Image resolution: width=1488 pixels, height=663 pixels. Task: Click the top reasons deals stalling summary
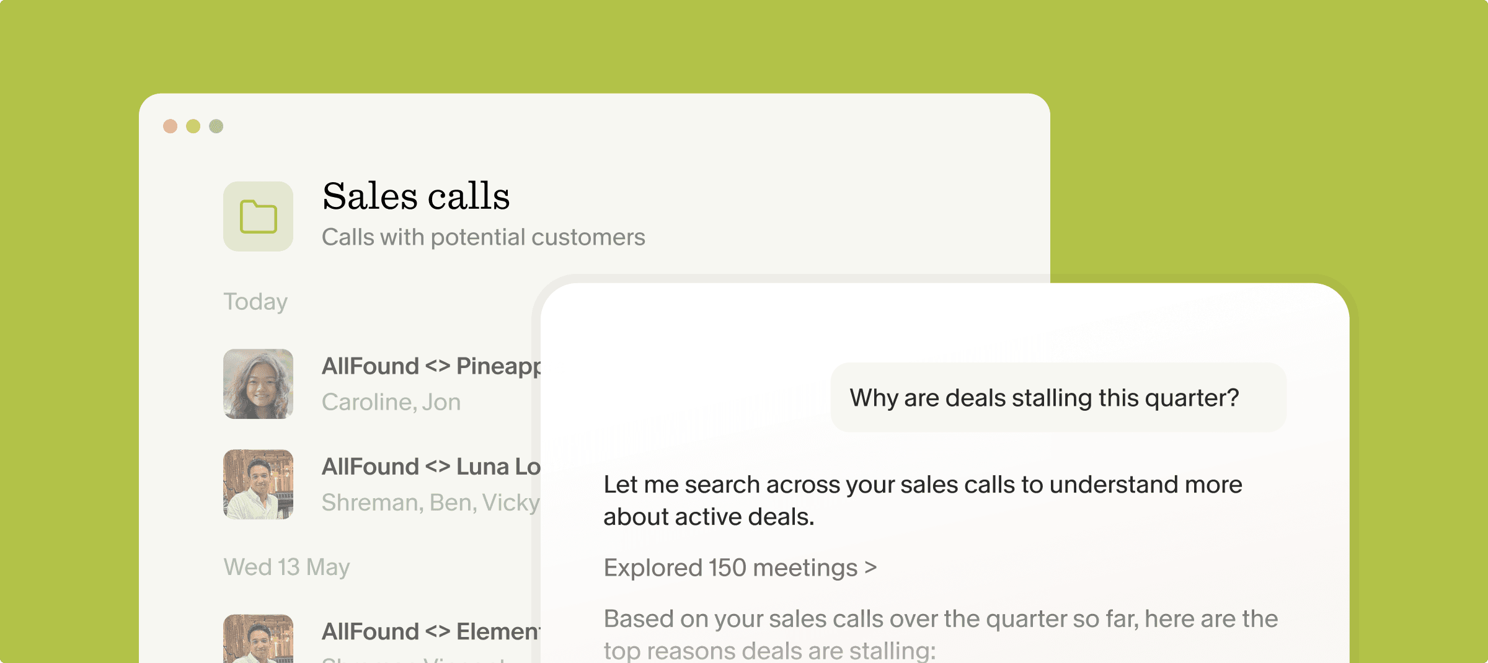point(941,634)
